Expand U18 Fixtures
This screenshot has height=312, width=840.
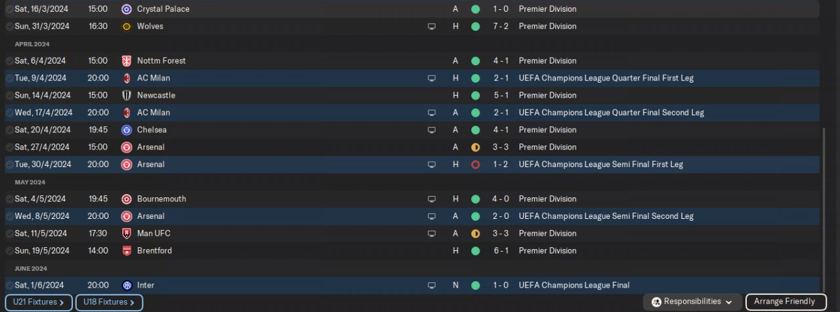(109, 302)
